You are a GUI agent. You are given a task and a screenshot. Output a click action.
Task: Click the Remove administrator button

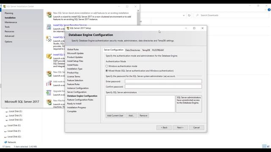click(143, 115)
